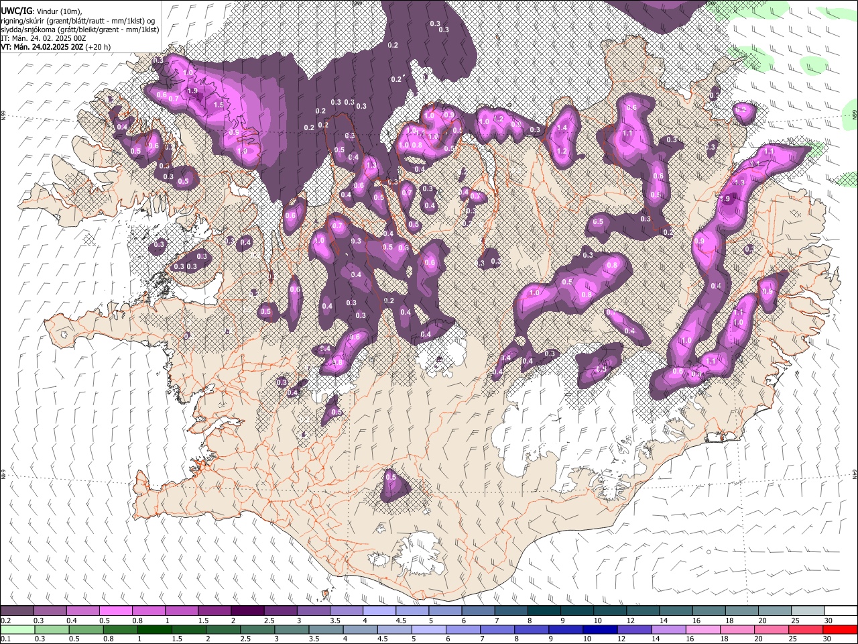
Task: Click the dark teal swatch between 8 and 9
Action: tap(544, 611)
